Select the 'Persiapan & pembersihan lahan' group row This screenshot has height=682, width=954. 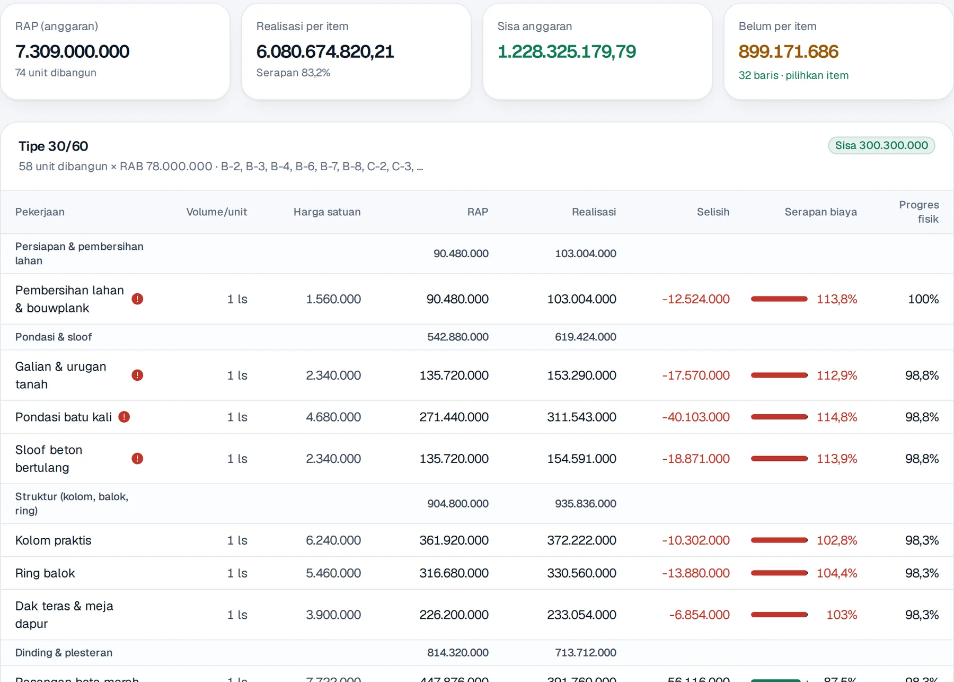click(477, 253)
